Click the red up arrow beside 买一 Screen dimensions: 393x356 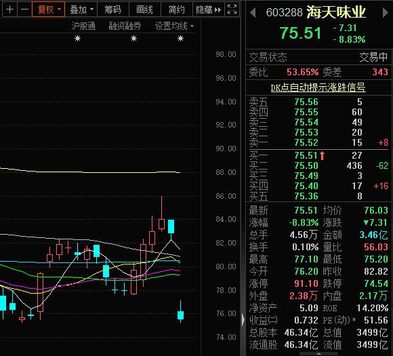coord(323,155)
